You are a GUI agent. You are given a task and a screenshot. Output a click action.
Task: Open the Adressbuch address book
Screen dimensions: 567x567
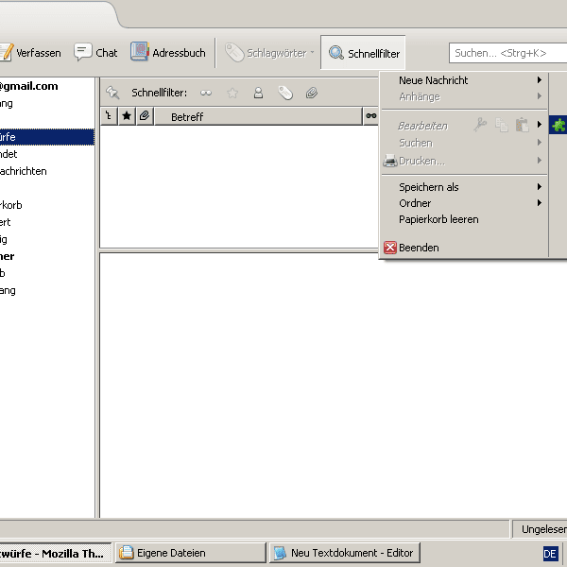(x=168, y=53)
